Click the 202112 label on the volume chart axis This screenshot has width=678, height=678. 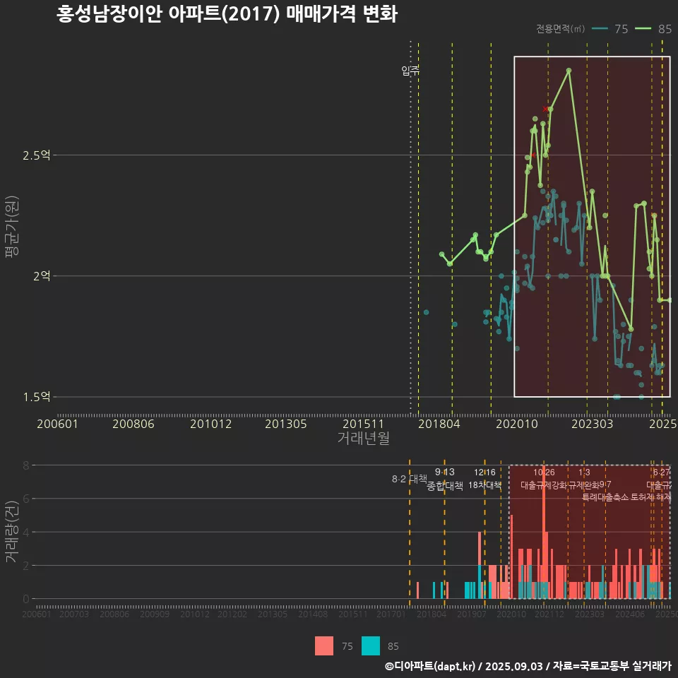pyautogui.click(x=549, y=614)
